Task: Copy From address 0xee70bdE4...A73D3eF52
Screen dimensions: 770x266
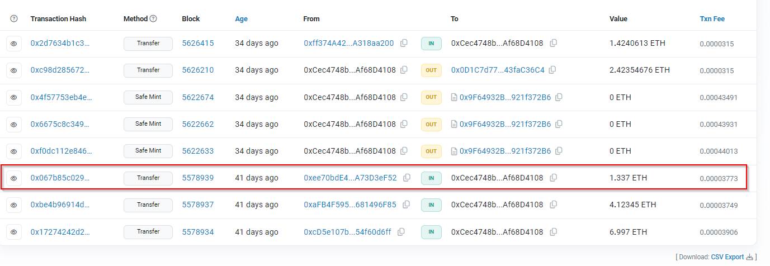Action: click(x=407, y=178)
